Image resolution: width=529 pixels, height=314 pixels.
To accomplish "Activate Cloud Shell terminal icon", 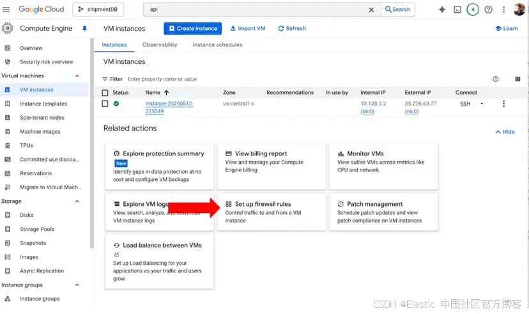I will pos(457,10).
